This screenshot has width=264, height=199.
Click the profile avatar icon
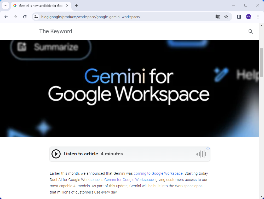tap(248, 16)
